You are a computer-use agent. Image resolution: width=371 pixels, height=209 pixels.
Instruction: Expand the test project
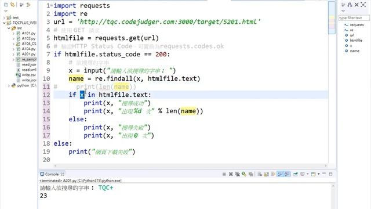(x=4, y=18)
